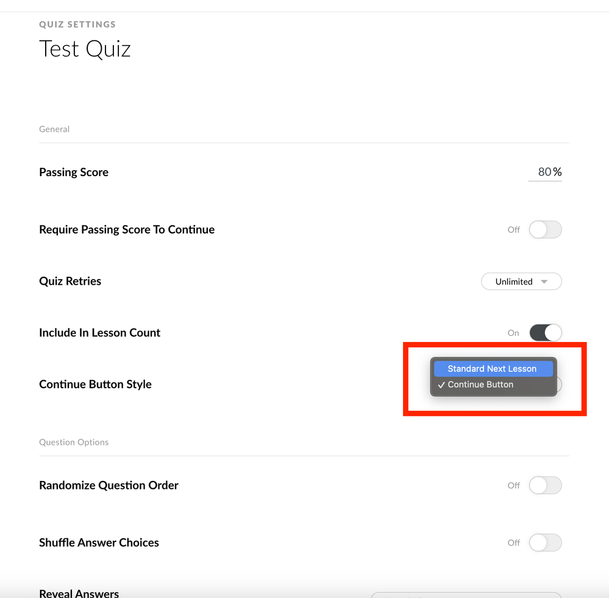The height and width of the screenshot is (598, 609).
Task: Click the Test Quiz title
Action: click(x=85, y=49)
